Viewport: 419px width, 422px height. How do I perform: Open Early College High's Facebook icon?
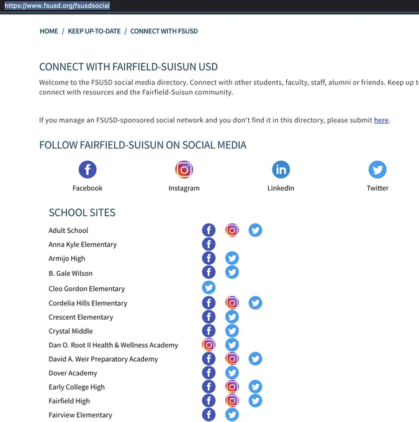pos(209,387)
